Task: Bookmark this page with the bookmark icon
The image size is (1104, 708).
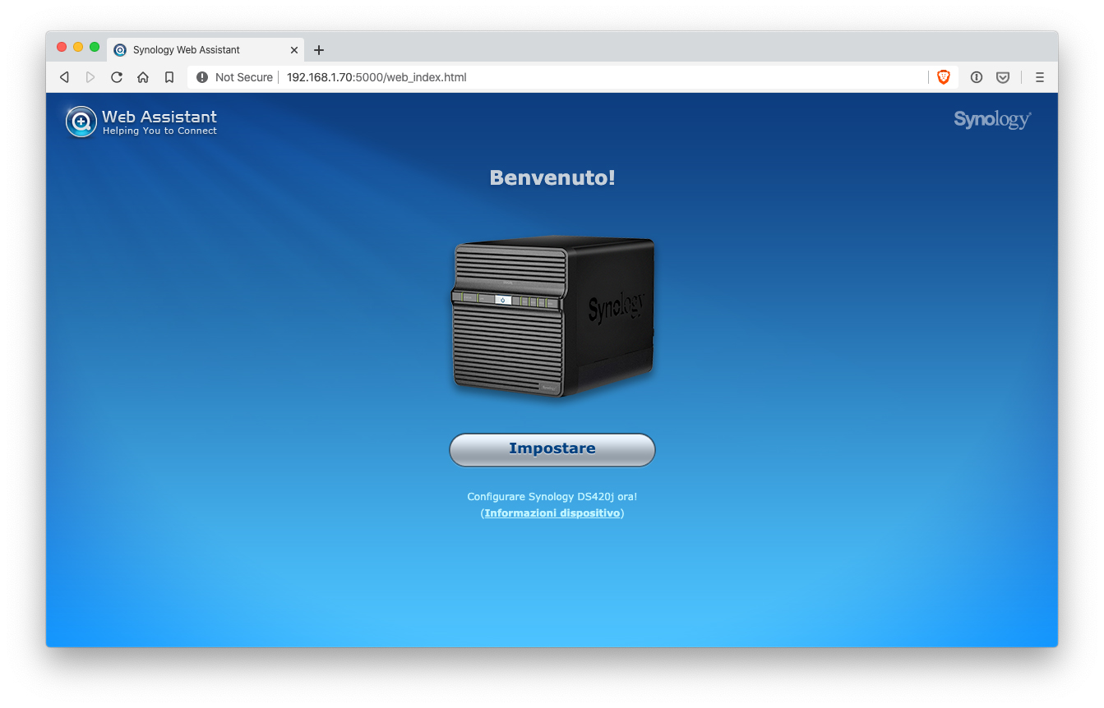Action: pyautogui.click(x=169, y=77)
